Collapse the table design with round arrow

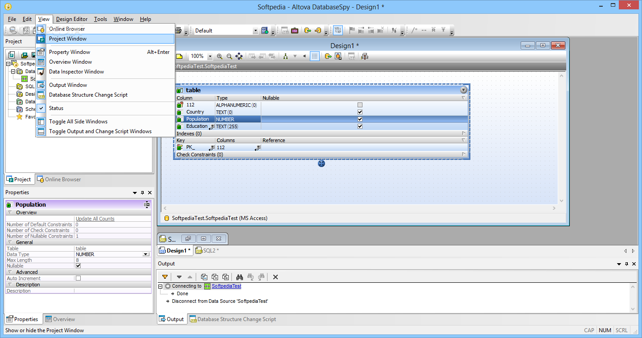[464, 90]
